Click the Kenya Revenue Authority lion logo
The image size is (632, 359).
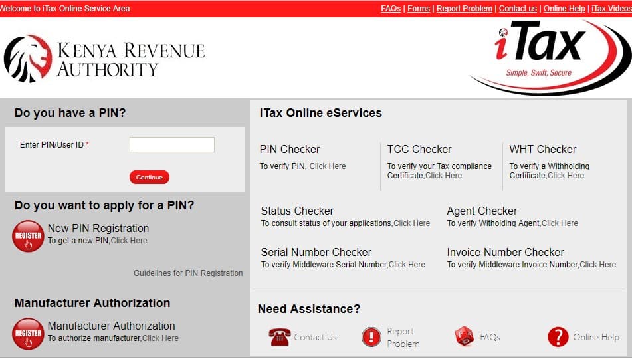[x=28, y=59]
